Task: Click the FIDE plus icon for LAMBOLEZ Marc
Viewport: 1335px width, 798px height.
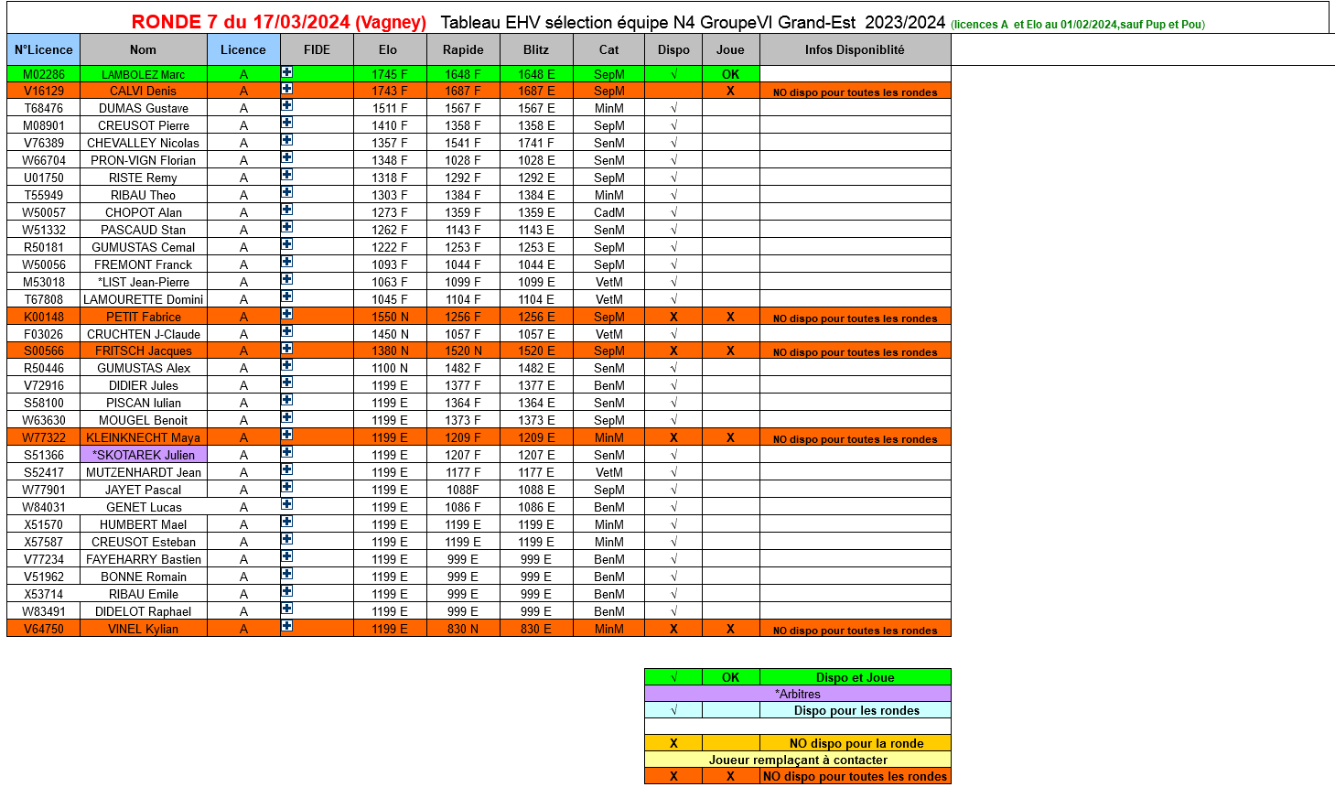Action: (x=286, y=72)
